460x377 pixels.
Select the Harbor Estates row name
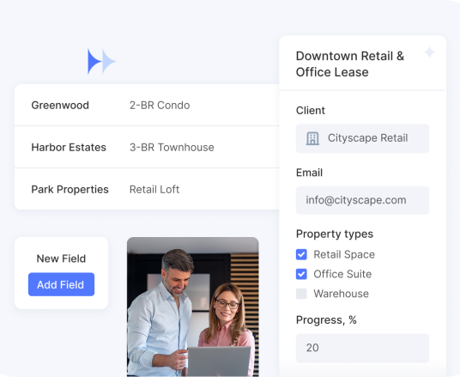point(69,147)
